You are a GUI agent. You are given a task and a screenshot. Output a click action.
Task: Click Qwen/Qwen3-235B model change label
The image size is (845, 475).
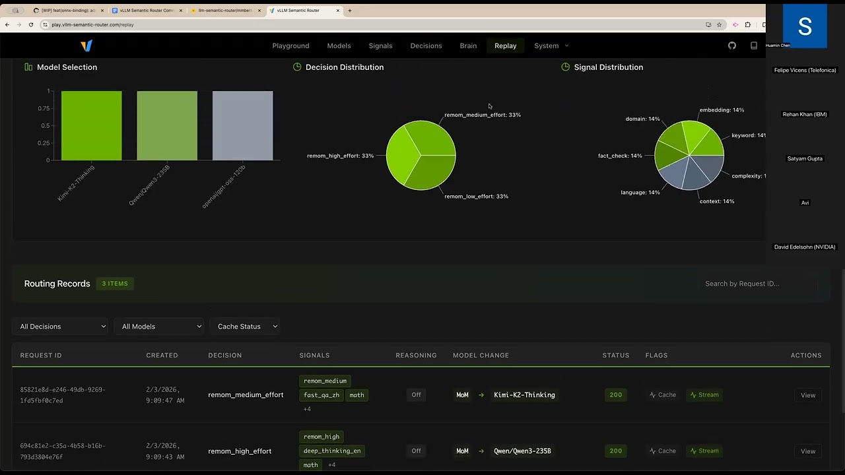(x=522, y=451)
